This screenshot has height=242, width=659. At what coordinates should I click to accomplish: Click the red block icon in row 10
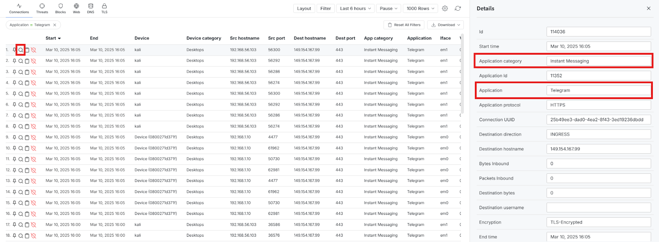33,148
